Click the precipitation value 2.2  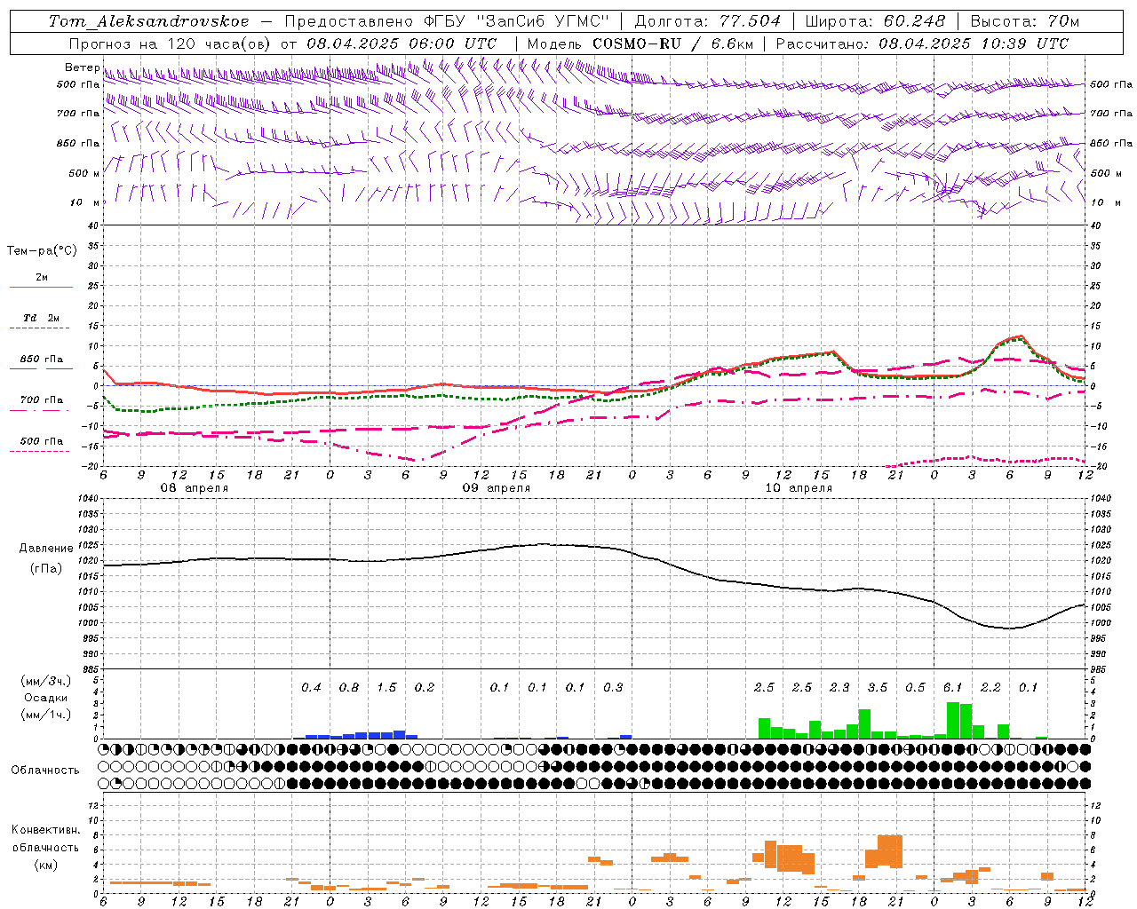(x=990, y=687)
